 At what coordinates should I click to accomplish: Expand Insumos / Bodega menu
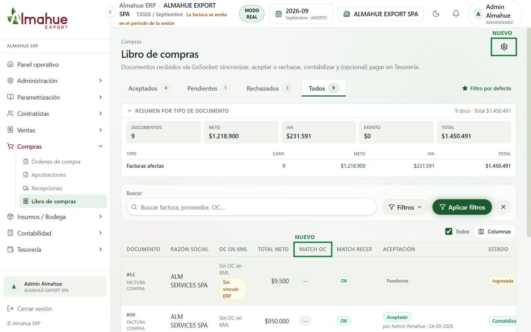pyautogui.click(x=55, y=217)
